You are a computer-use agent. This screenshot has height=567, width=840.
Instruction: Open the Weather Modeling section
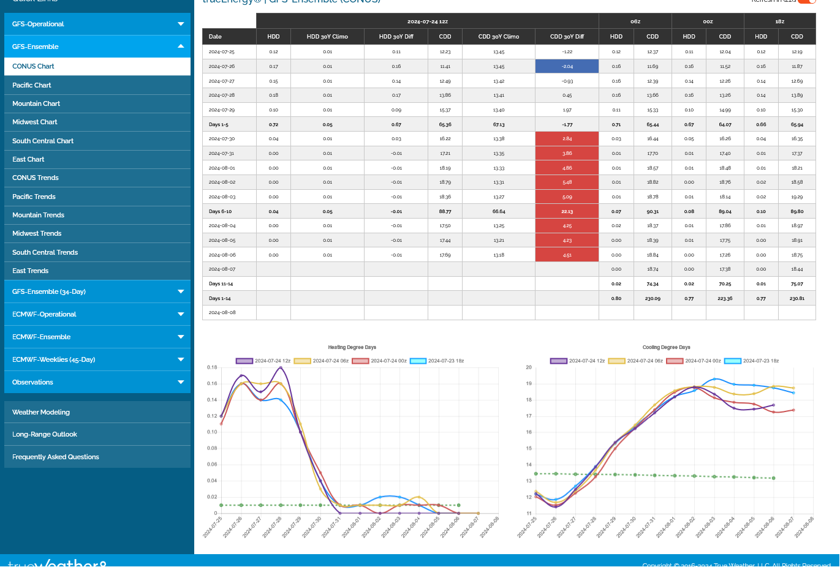pyautogui.click(x=97, y=412)
